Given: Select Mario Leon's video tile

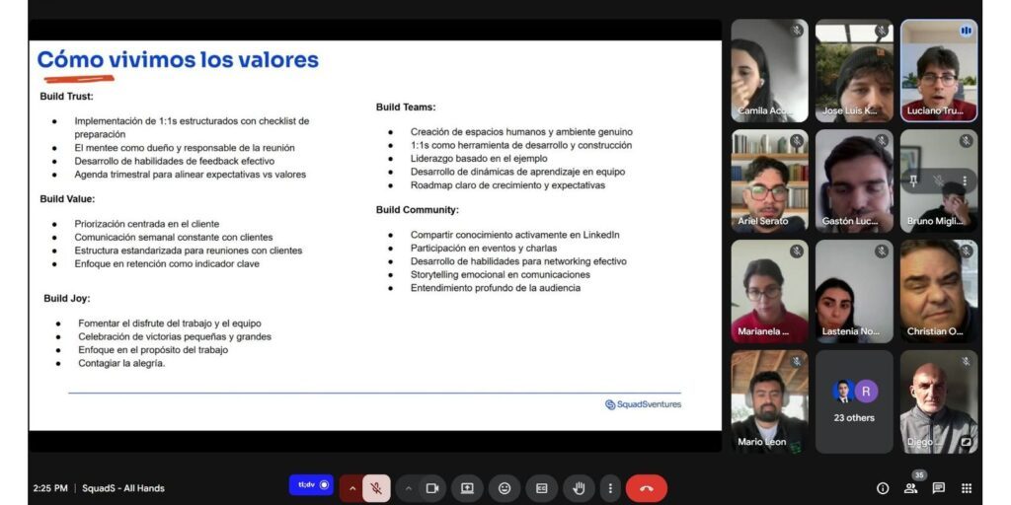Looking at the screenshot, I should 769,401.
